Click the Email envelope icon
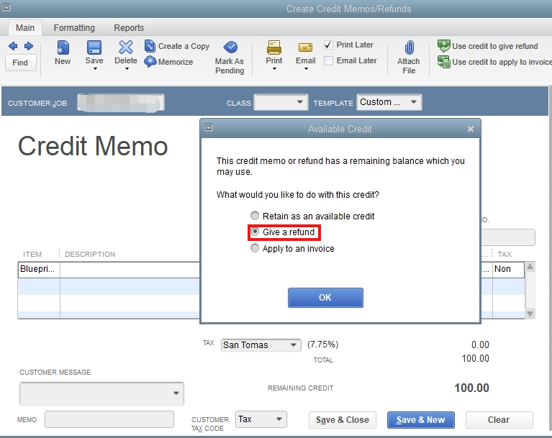This screenshot has width=552, height=438. (x=305, y=47)
